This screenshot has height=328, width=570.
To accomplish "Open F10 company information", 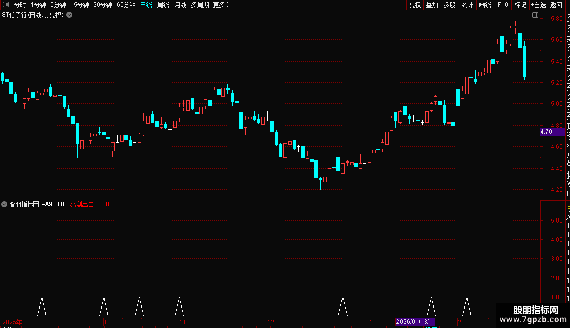I will tap(503, 5).
